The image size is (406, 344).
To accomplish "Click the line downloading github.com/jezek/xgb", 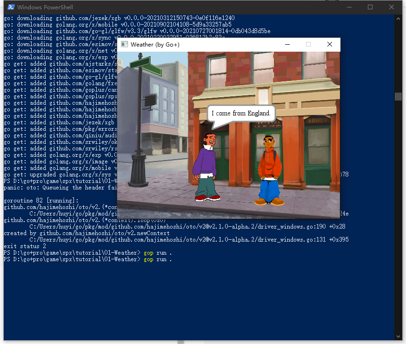I will [119, 18].
